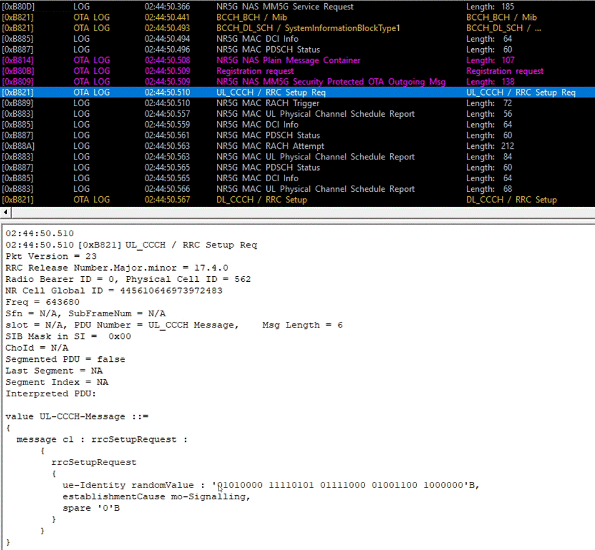The height and width of the screenshot is (550, 595).
Task: Click the horizontal scrollbar left arrow
Action: click(x=5, y=212)
